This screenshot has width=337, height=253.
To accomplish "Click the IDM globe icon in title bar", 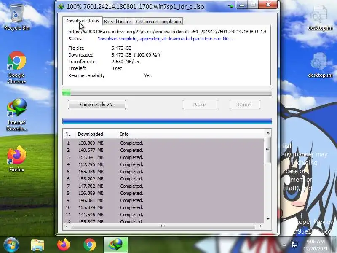I will click(61, 6).
